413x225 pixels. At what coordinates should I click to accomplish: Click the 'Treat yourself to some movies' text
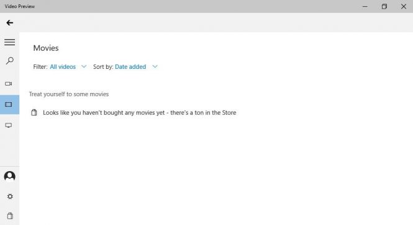(69, 94)
